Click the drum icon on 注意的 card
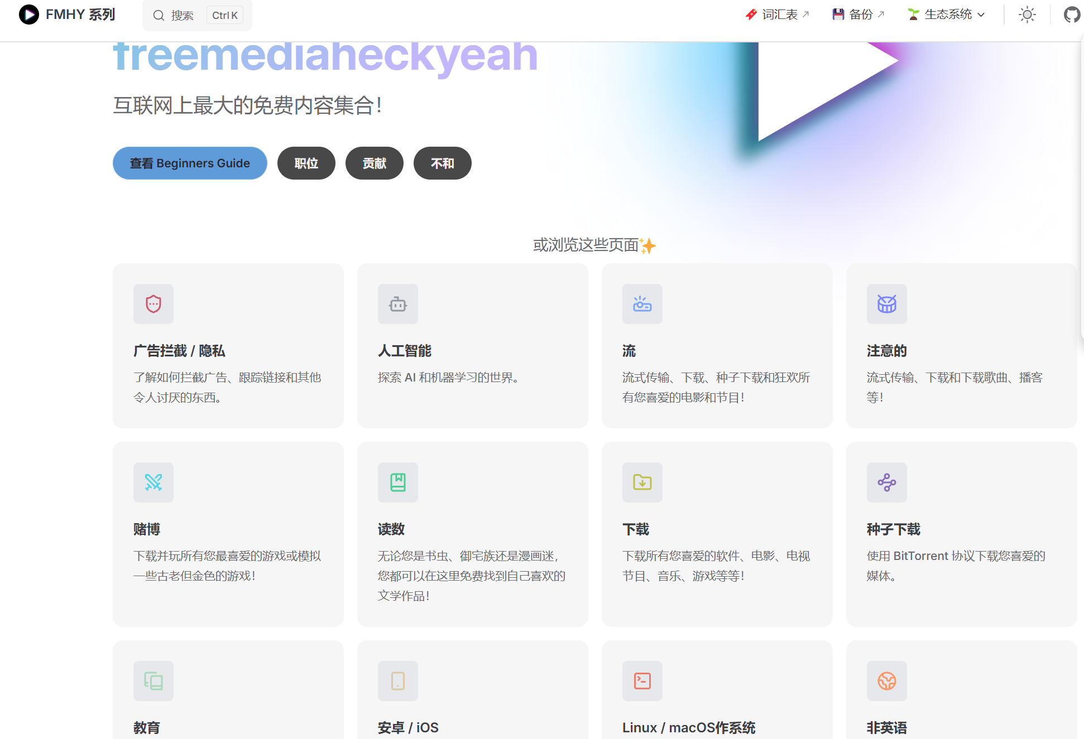Viewport: 1084px width, 739px height. [887, 304]
